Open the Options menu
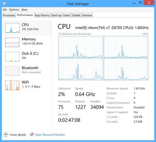Screen dimensions: 156x142 [14, 10]
